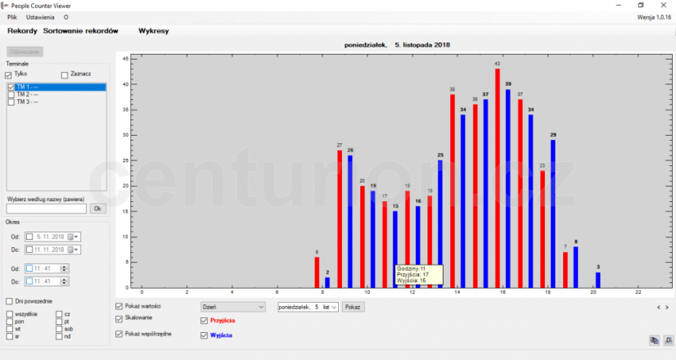Toggle the Tylko checkbox
Image resolution: width=676 pixels, height=360 pixels.
(8, 75)
